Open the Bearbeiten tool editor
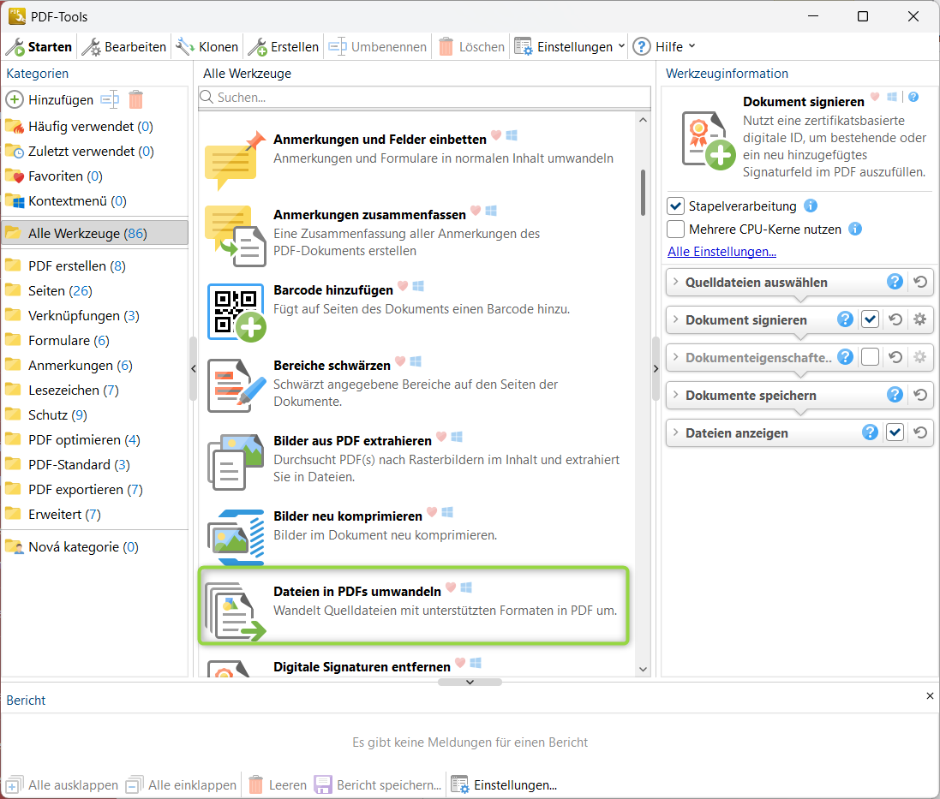Screen dimensions: 940x799 click(x=124, y=47)
